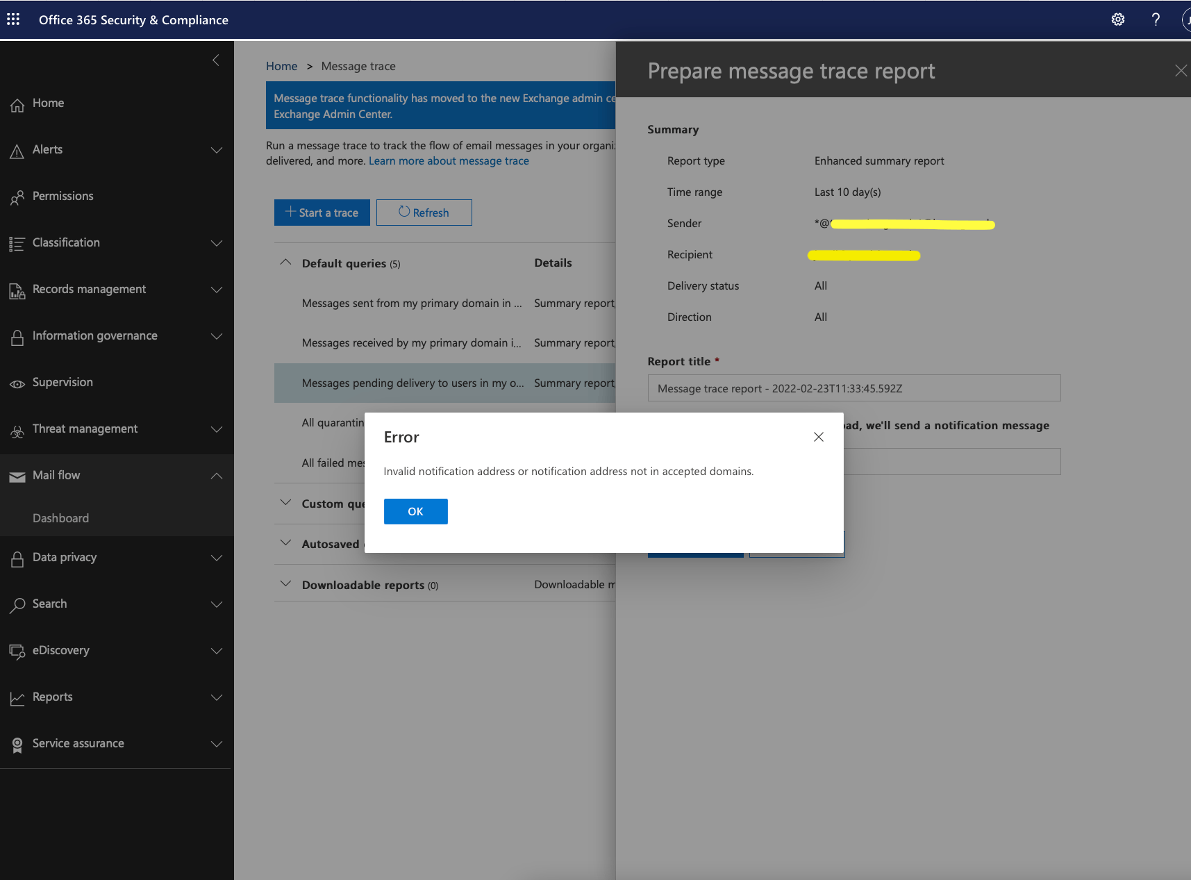The width and height of the screenshot is (1191, 880).
Task: Expand the Downloadable reports section
Action: tap(285, 583)
